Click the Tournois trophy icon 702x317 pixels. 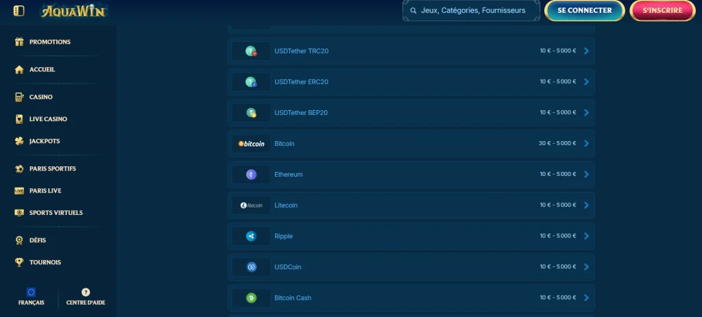[19, 262]
